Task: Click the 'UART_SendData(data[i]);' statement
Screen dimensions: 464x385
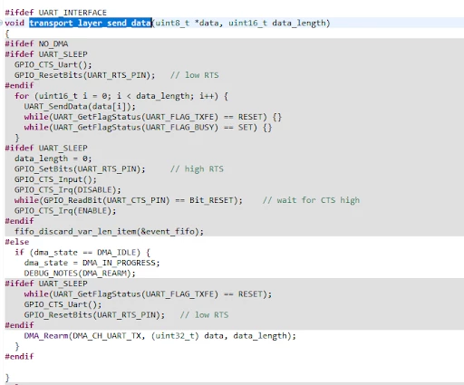Action: click(x=80, y=106)
